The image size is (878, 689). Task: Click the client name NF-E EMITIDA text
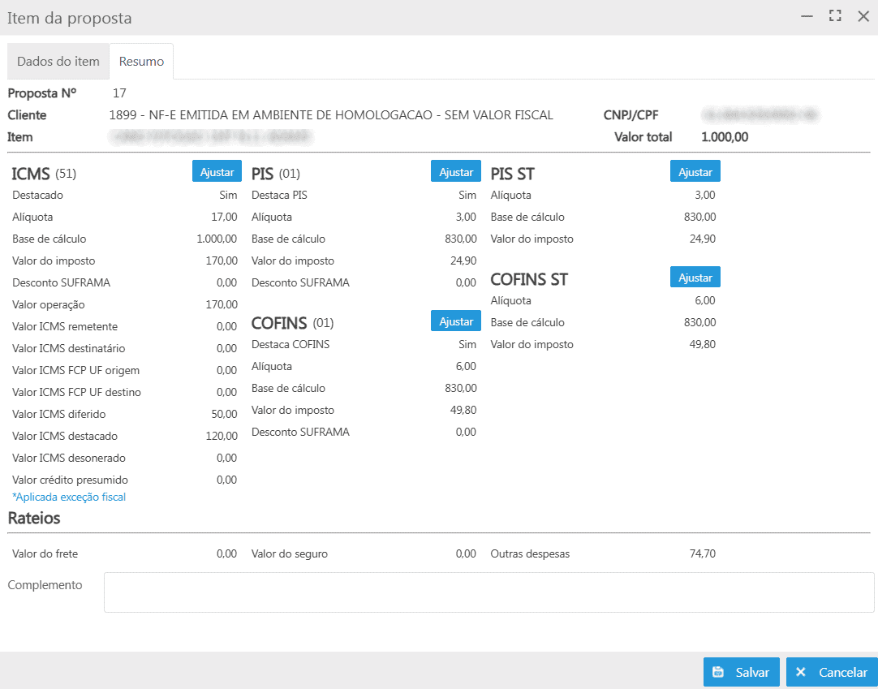pyautogui.click(x=330, y=115)
